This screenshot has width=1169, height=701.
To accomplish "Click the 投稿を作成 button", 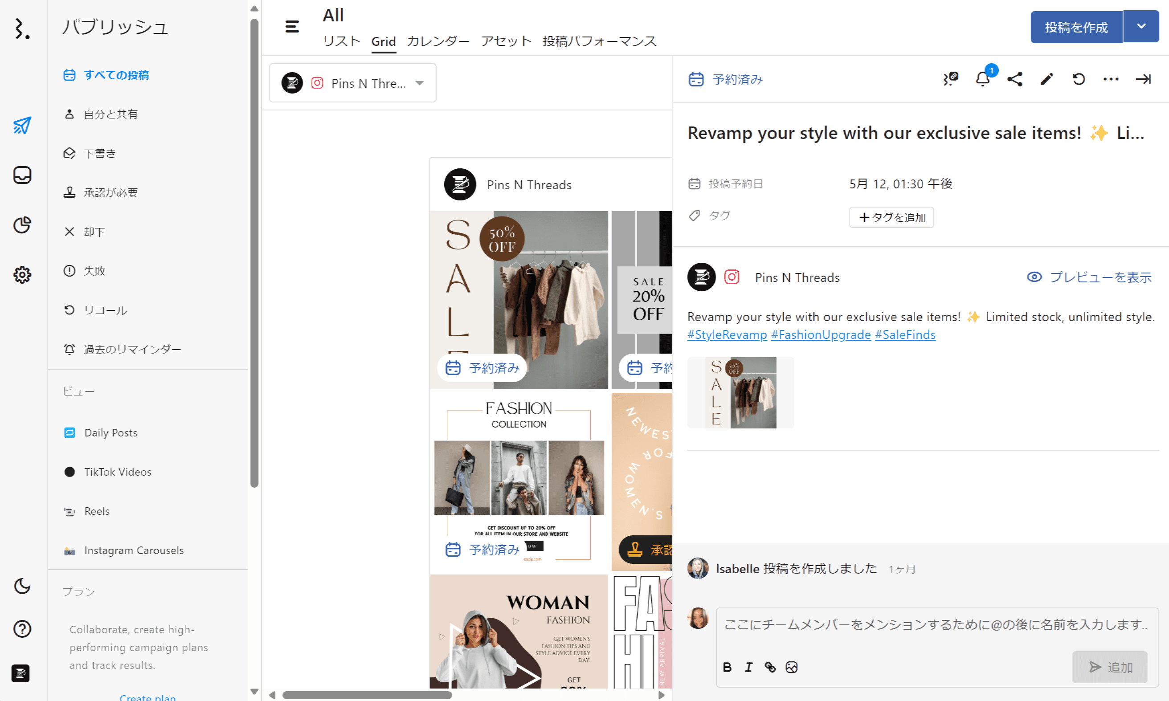I will pyautogui.click(x=1076, y=27).
